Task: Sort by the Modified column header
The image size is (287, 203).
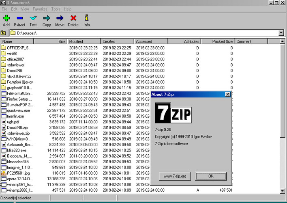Action: [84, 41]
